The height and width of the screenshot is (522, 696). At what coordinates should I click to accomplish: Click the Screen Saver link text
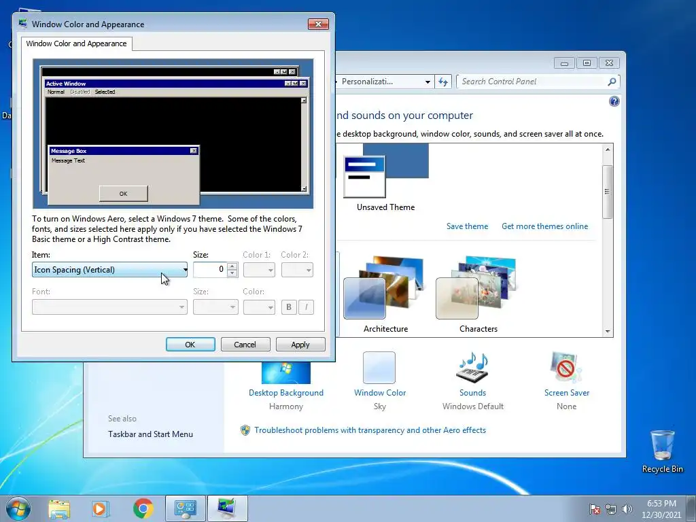click(566, 393)
